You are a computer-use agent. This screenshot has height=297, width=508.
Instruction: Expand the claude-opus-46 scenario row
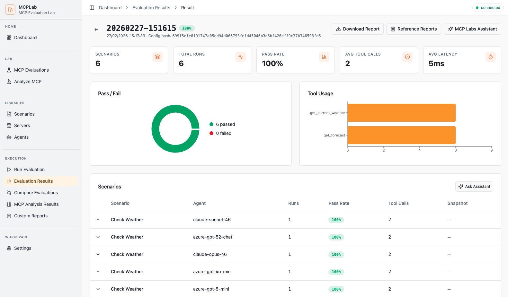[98, 254]
